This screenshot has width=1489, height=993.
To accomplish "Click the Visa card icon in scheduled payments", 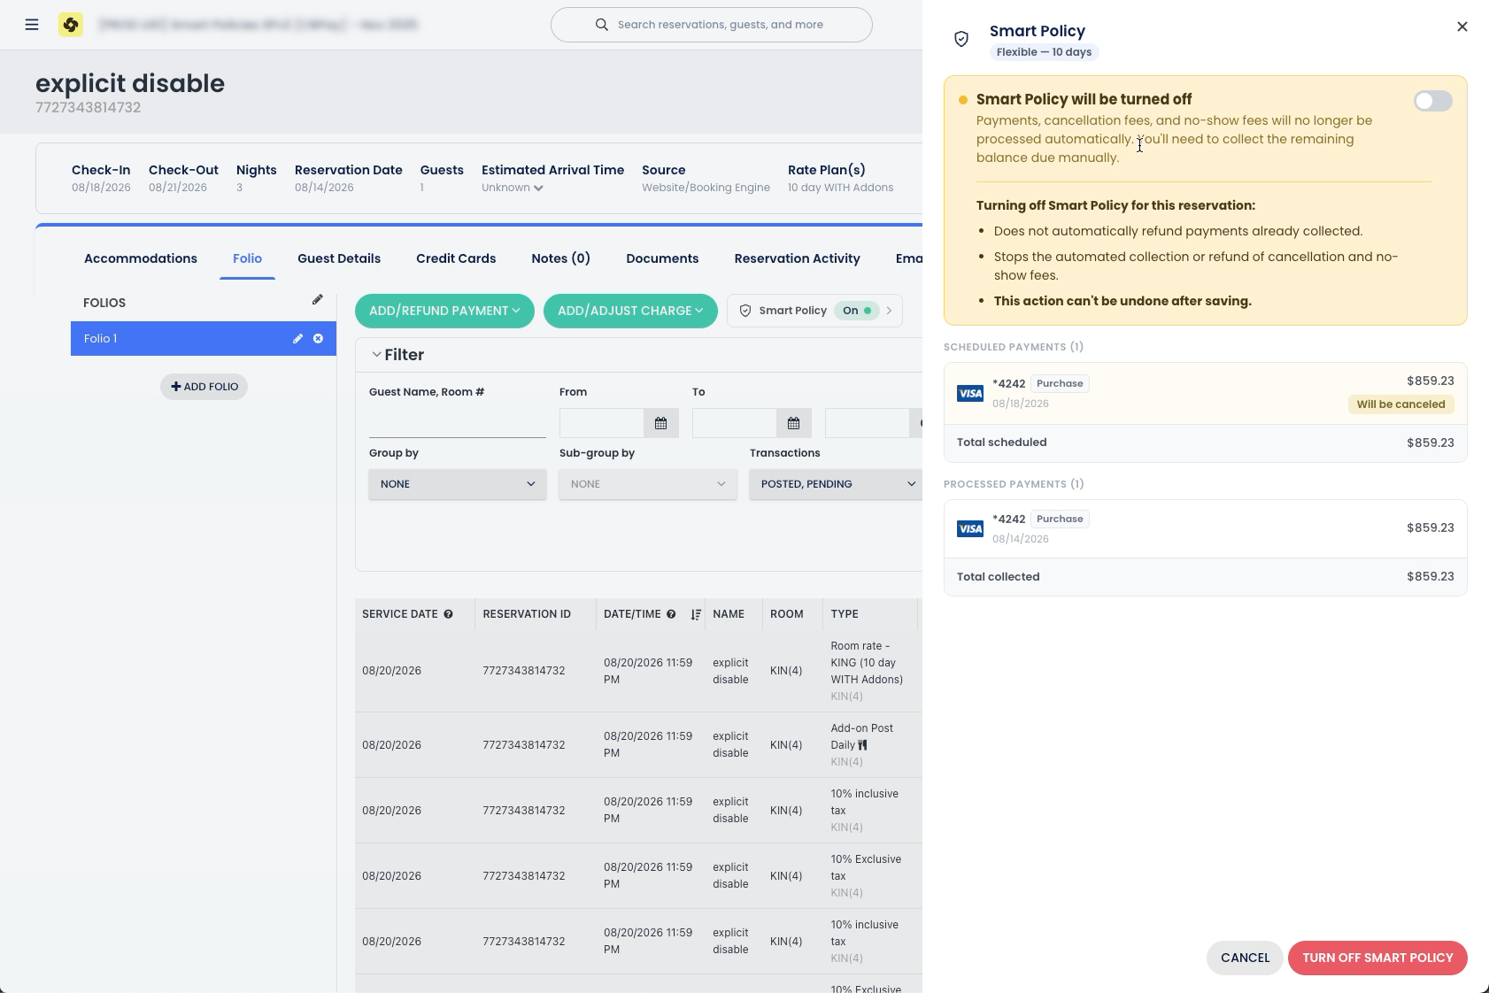I will tap(970, 394).
